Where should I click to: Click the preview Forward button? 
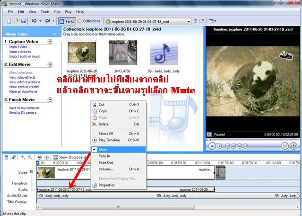click(245, 146)
